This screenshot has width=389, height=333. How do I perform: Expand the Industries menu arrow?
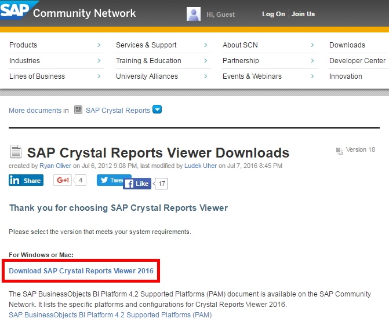[x=99, y=61]
